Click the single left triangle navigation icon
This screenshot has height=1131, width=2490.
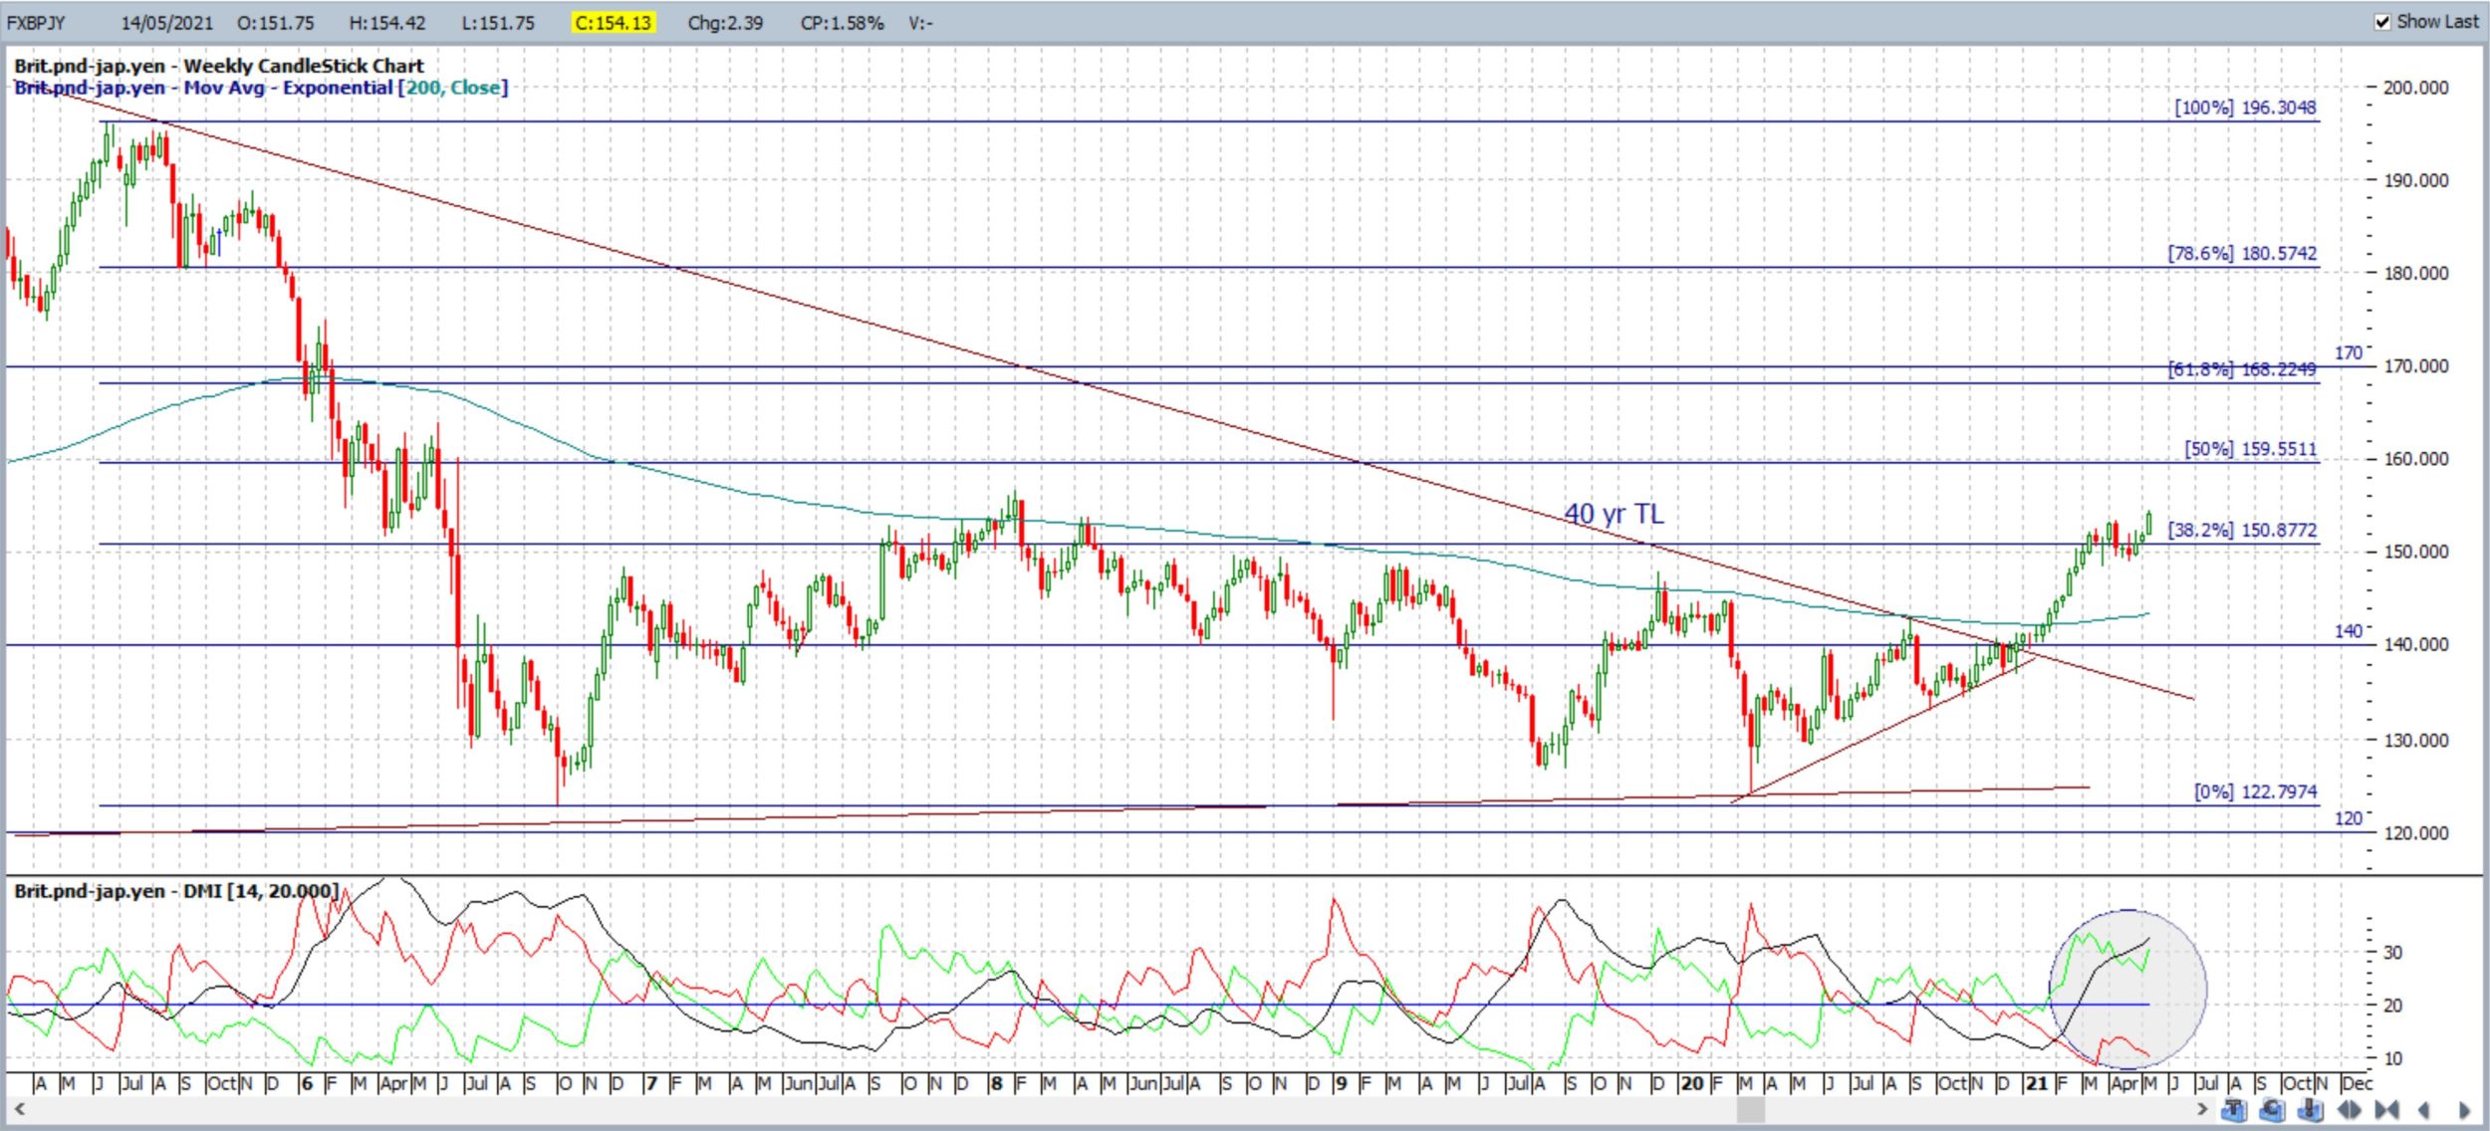(2424, 1109)
